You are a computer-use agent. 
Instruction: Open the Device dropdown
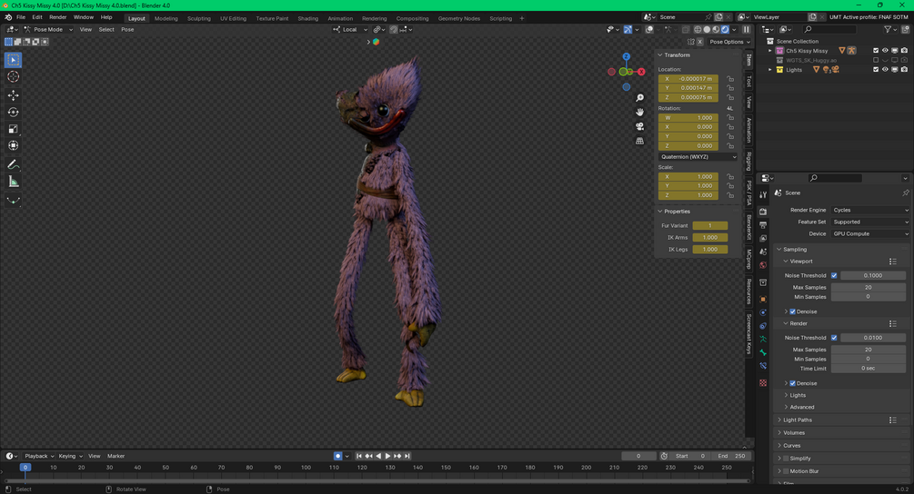[x=870, y=234]
